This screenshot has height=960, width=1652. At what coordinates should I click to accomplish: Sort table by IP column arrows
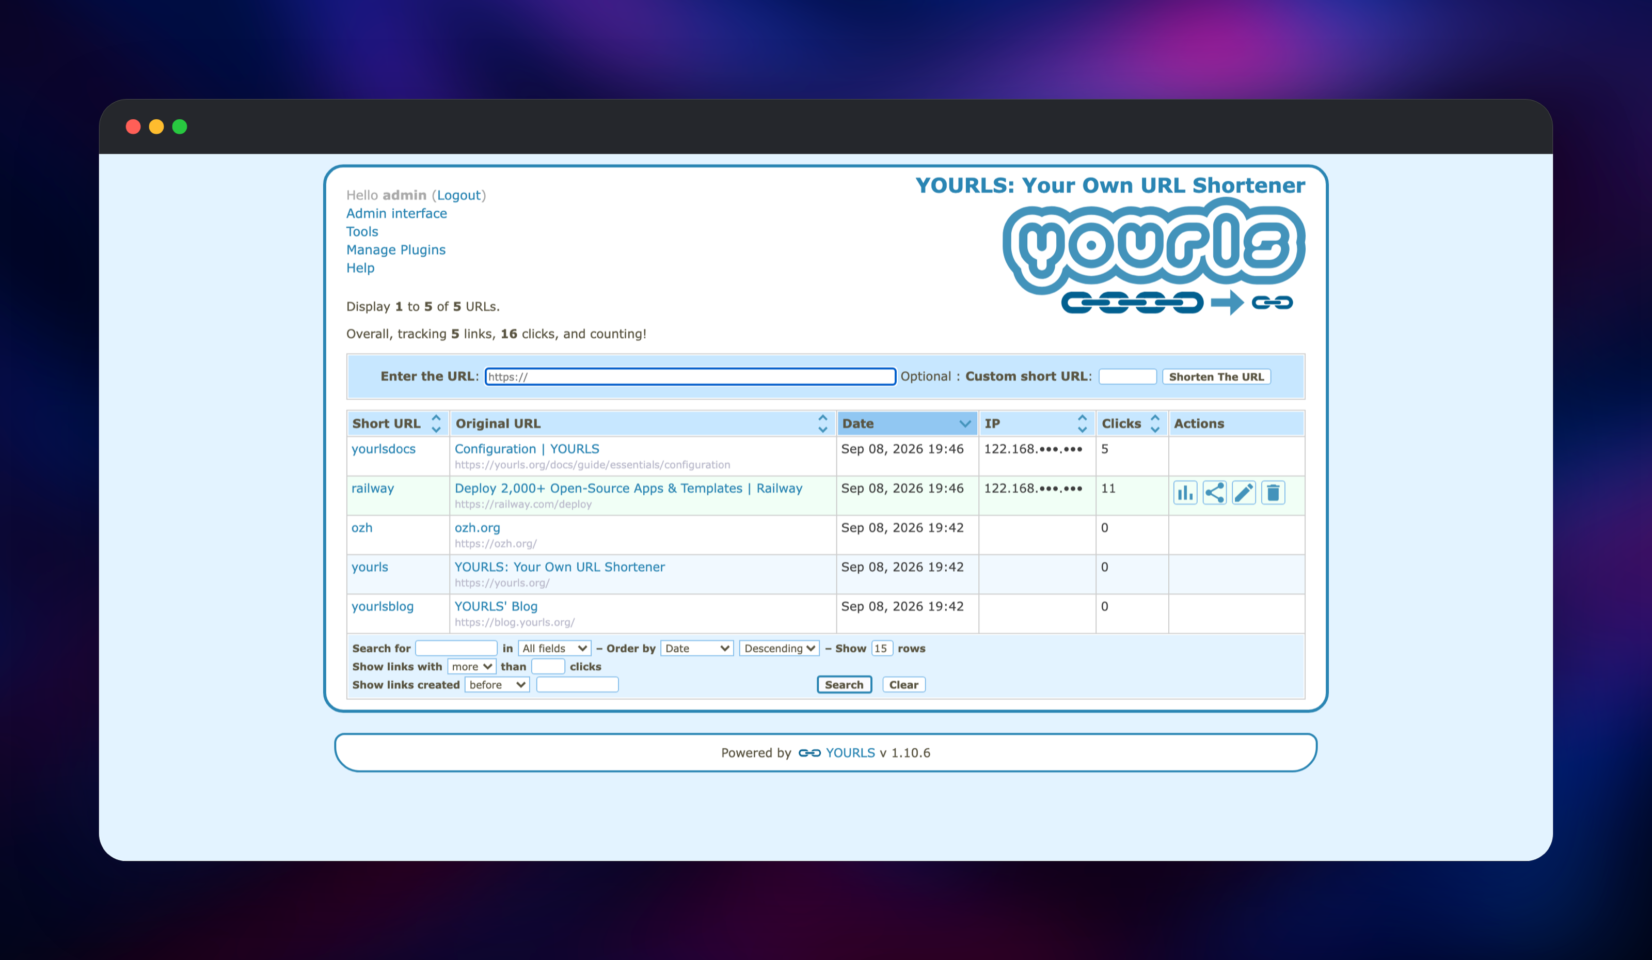pos(1083,423)
